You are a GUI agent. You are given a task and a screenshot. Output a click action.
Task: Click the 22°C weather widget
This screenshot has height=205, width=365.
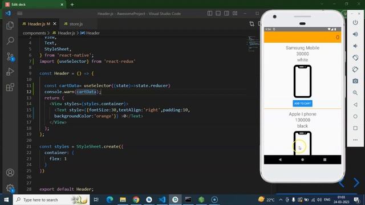point(266,200)
